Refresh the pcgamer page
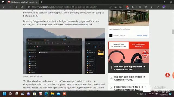The width and height of the screenshot is (174, 97). (x=16, y=7)
